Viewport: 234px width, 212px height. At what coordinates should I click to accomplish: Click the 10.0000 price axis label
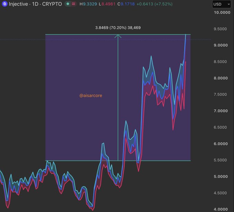pos(222,12)
